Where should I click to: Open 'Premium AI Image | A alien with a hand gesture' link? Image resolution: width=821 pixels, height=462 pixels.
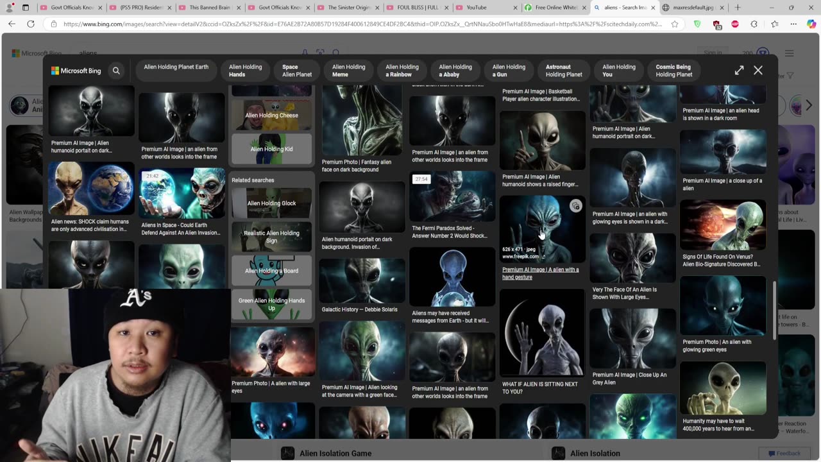[540, 273]
